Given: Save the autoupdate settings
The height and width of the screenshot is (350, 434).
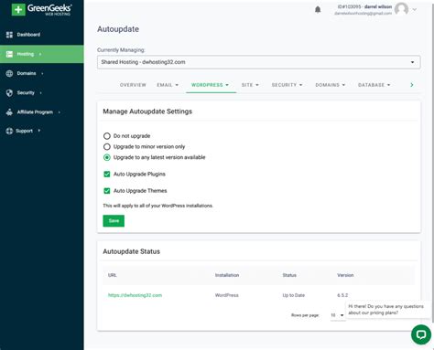Looking at the screenshot, I should click(114, 221).
